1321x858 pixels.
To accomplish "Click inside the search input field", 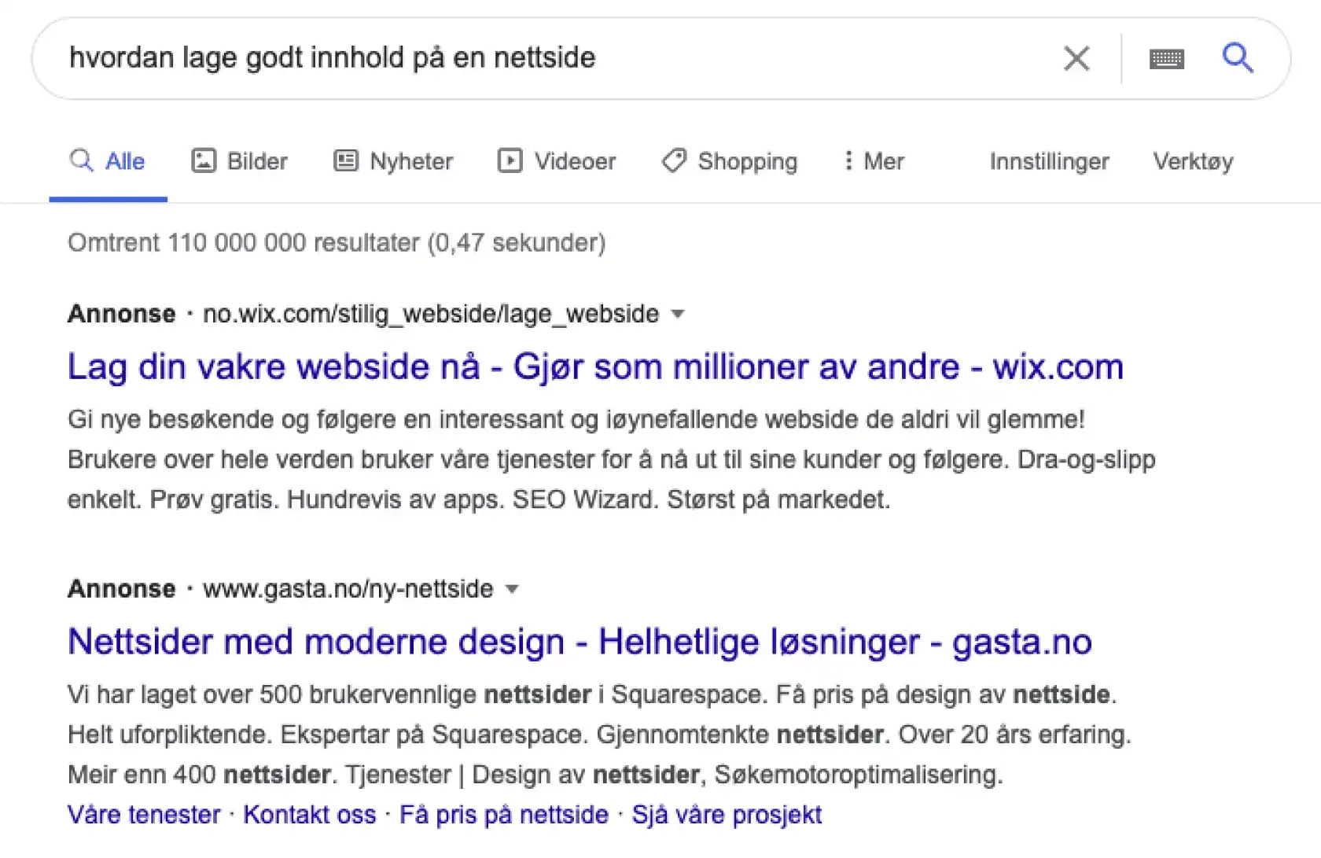I will click(472, 57).
